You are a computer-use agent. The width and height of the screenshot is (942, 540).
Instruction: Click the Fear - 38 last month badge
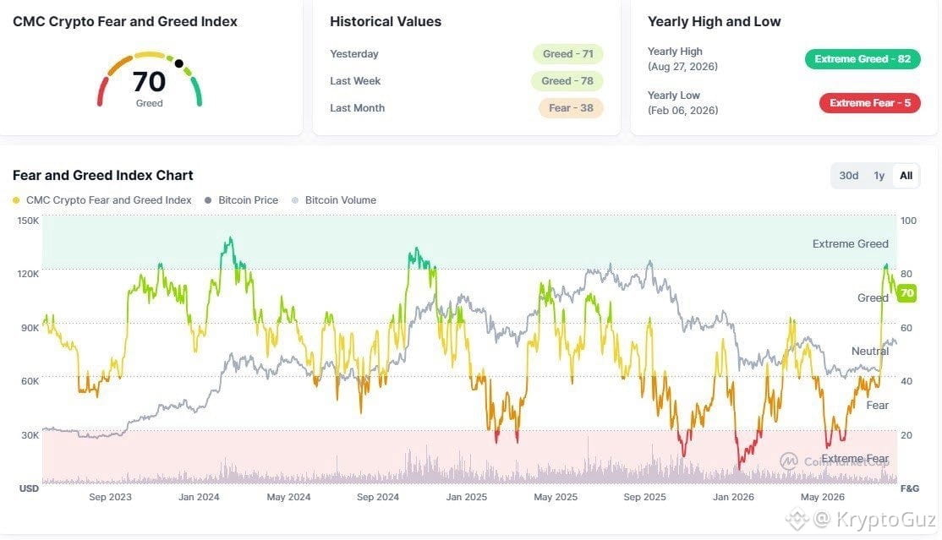(x=571, y=108)
